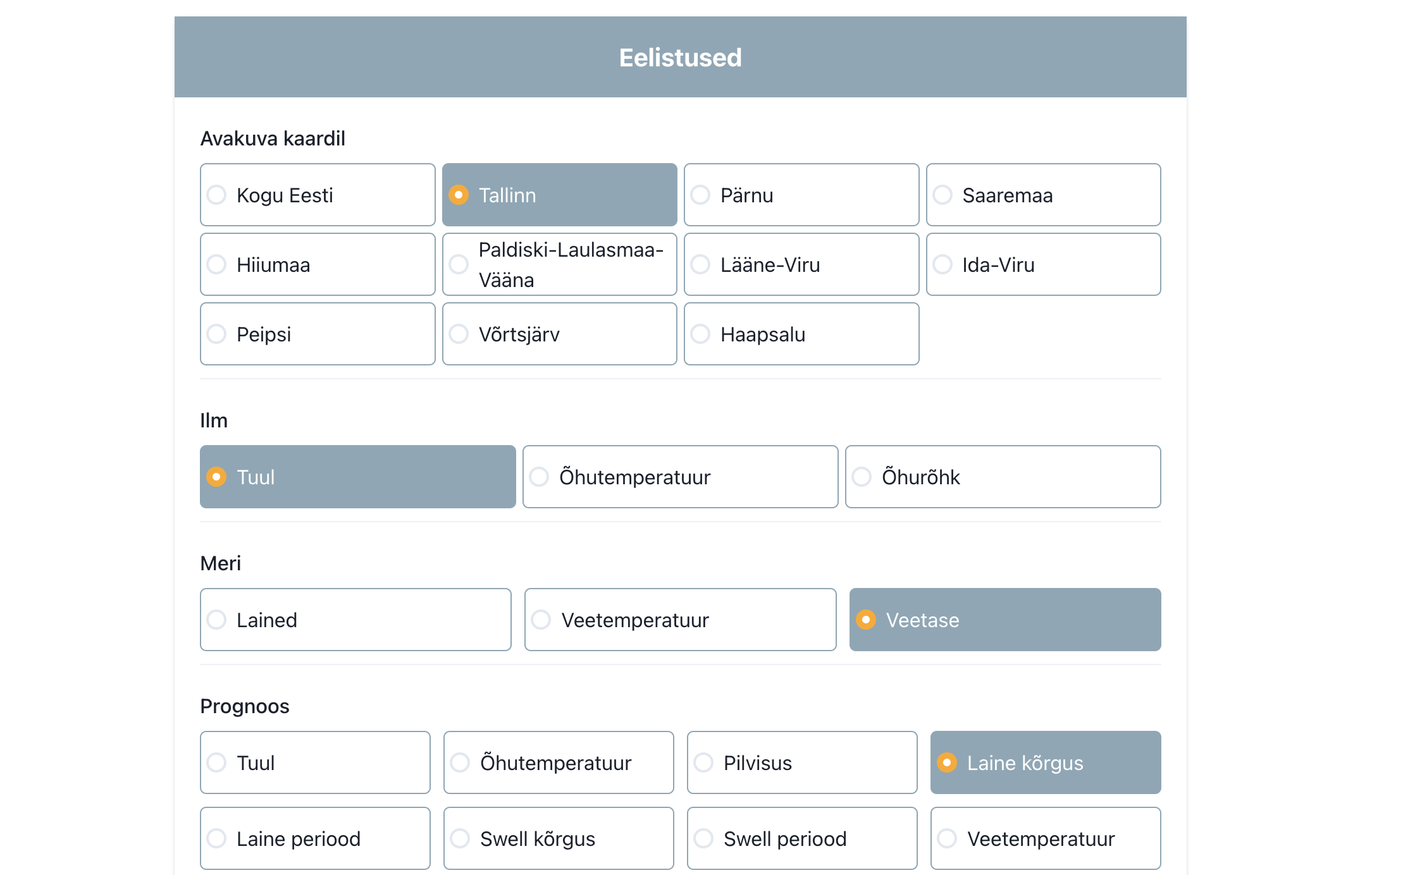Select Tuul under Prognoos section
1403x875 pixels.
pos(315,762)
